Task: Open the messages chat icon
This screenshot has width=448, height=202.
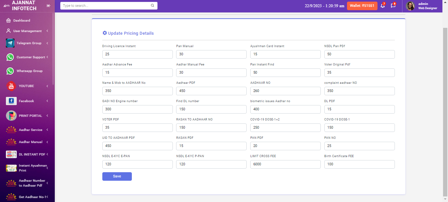Action: (393, 6)
